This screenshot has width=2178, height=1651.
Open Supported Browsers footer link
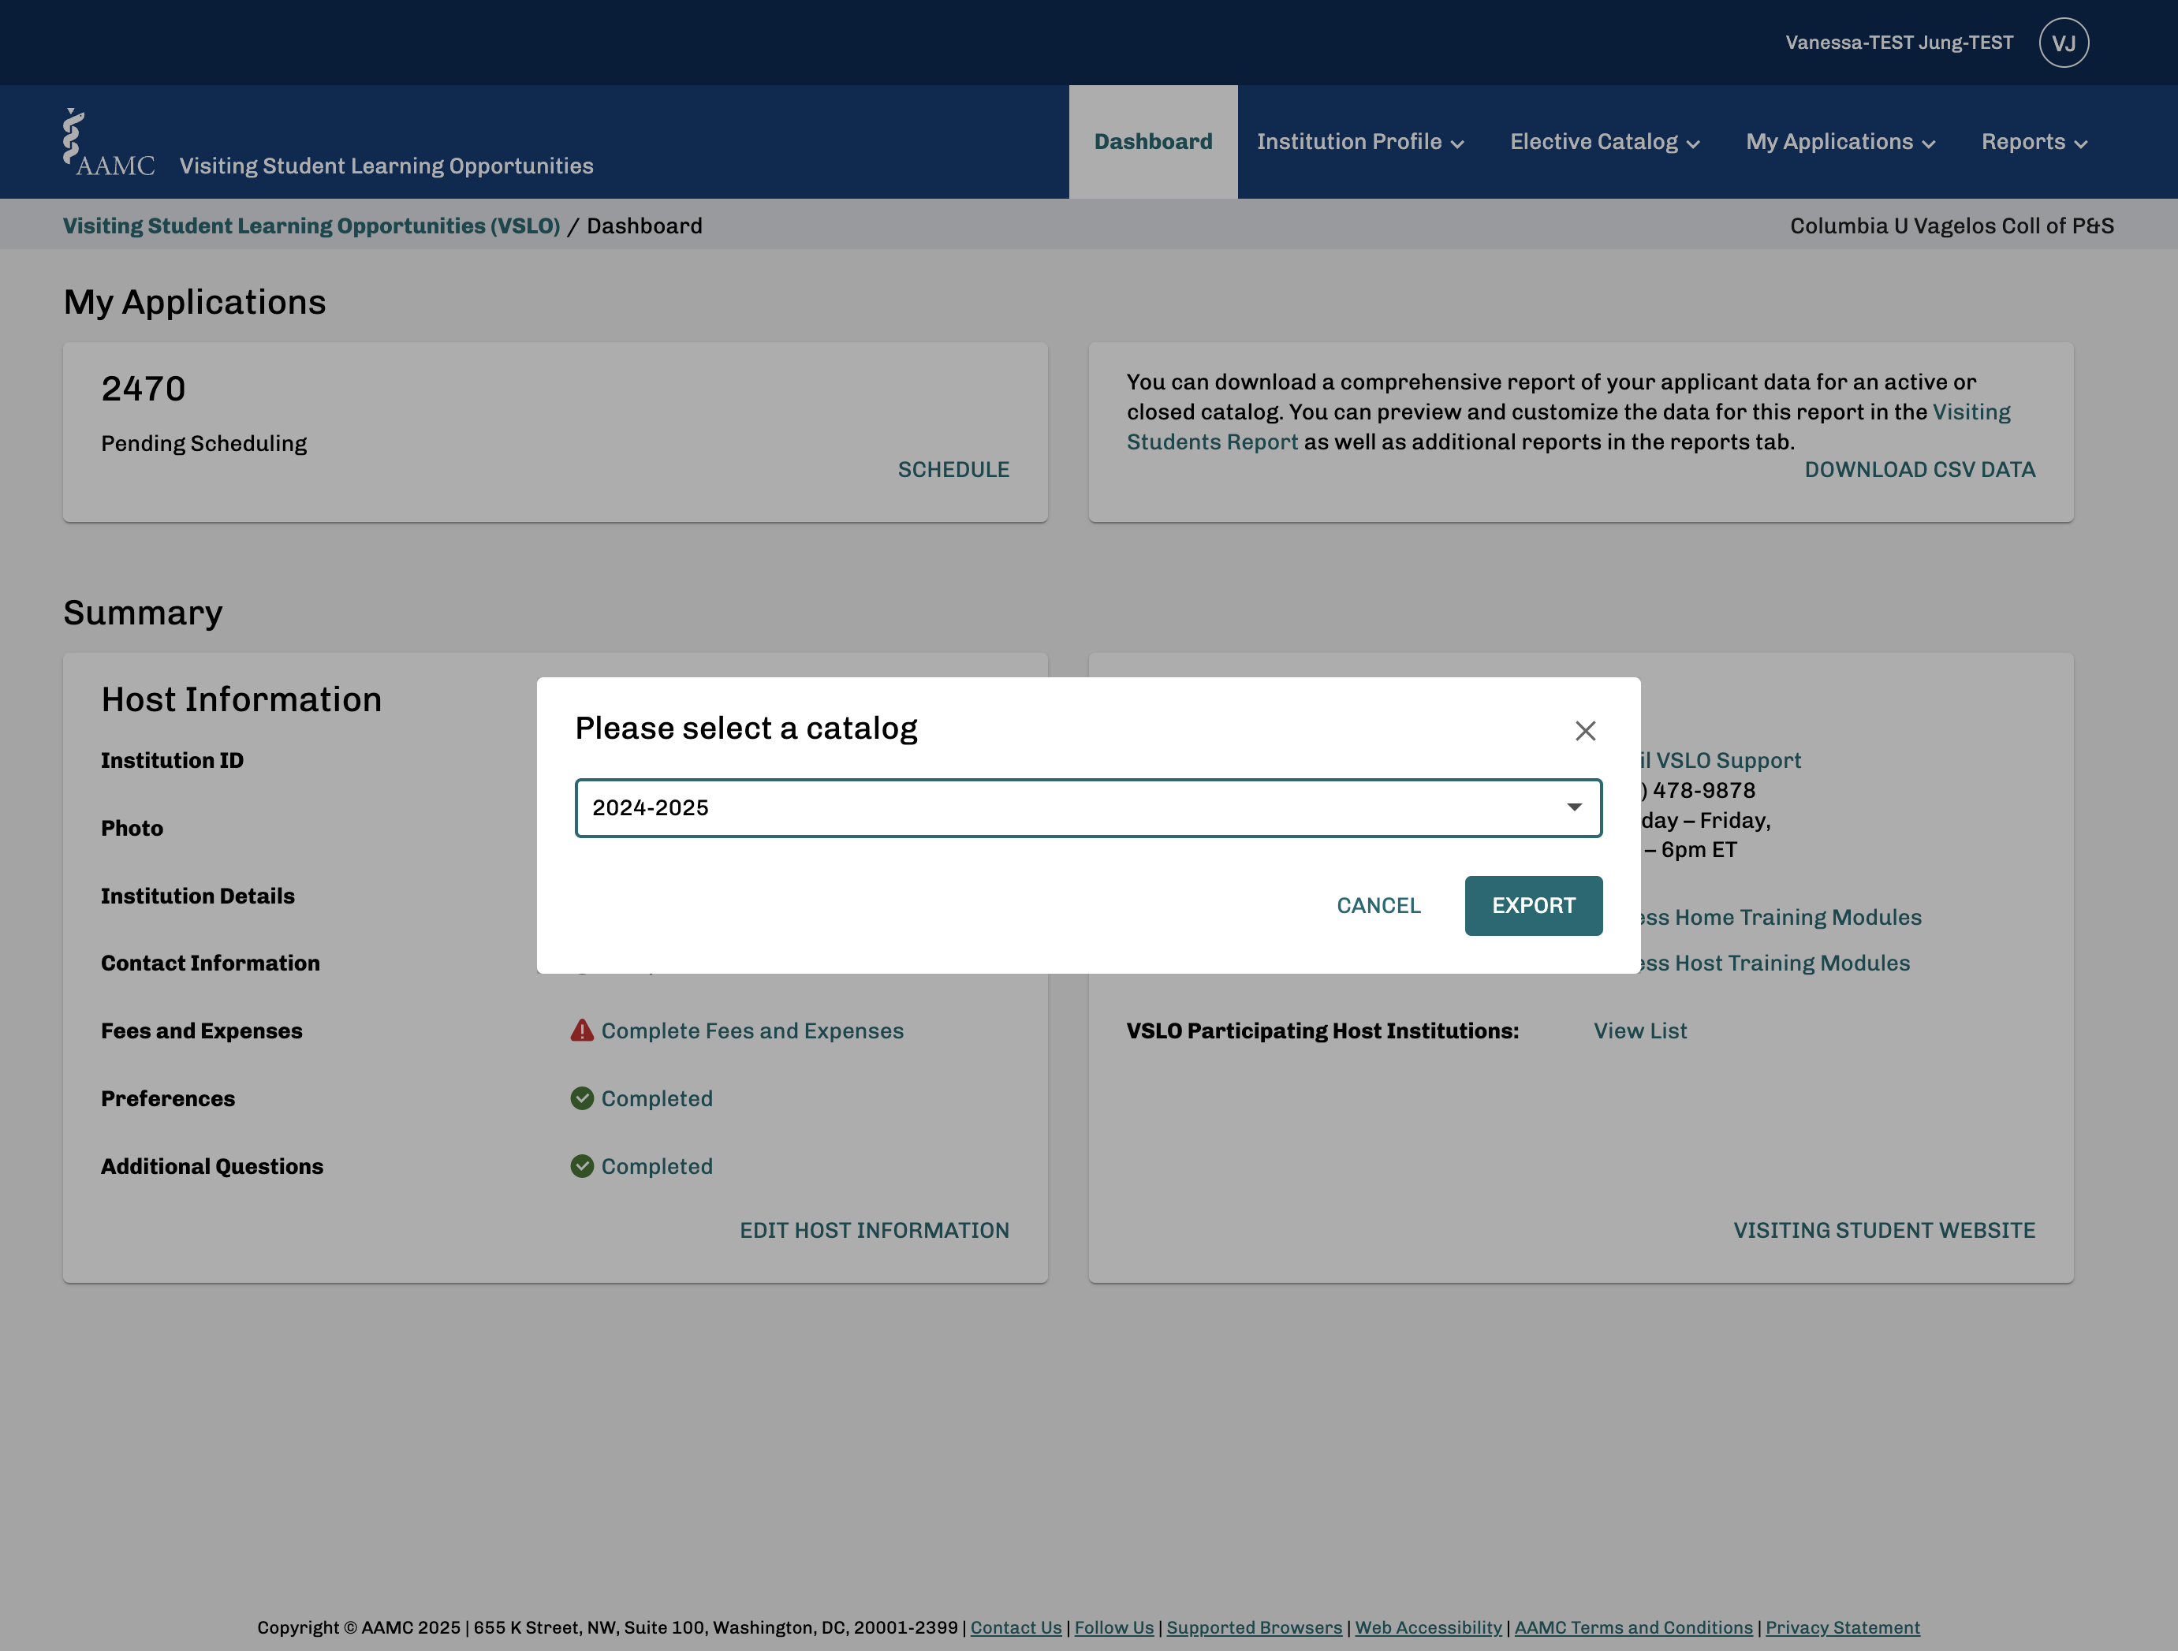(x=1254, y=1627)
